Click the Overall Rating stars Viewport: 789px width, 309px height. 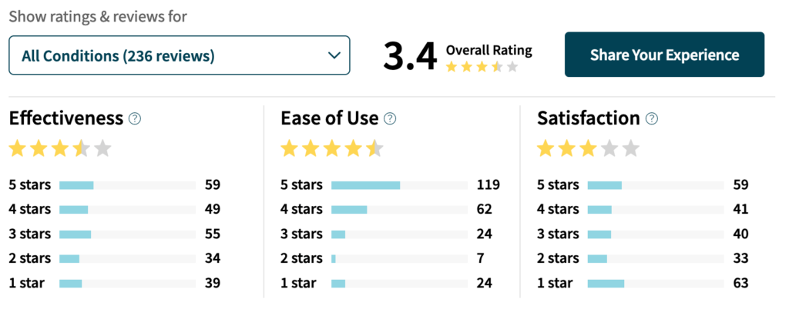[482, 66]
